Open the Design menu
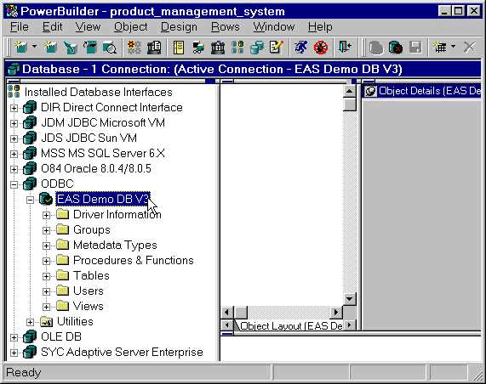Viewport: 486px width, 384px height. tap(179, 27)
